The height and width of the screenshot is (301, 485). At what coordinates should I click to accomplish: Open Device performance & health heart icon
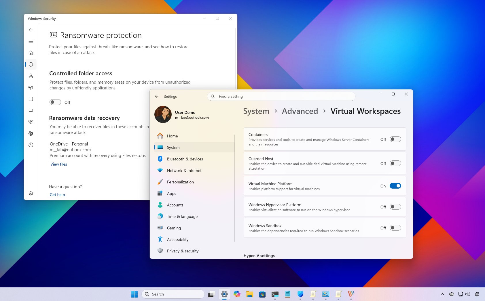click(x=31, y=122)
